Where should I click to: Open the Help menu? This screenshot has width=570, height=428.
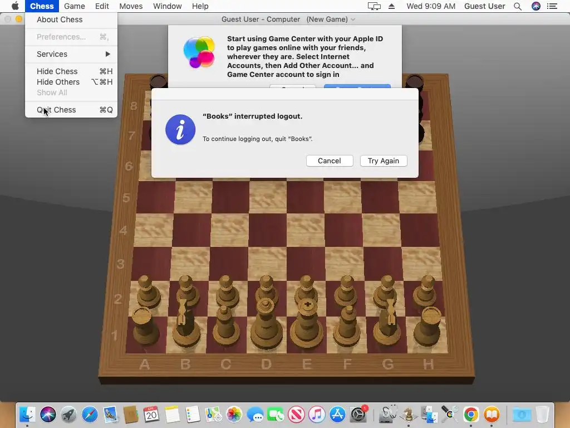point(200,6)
